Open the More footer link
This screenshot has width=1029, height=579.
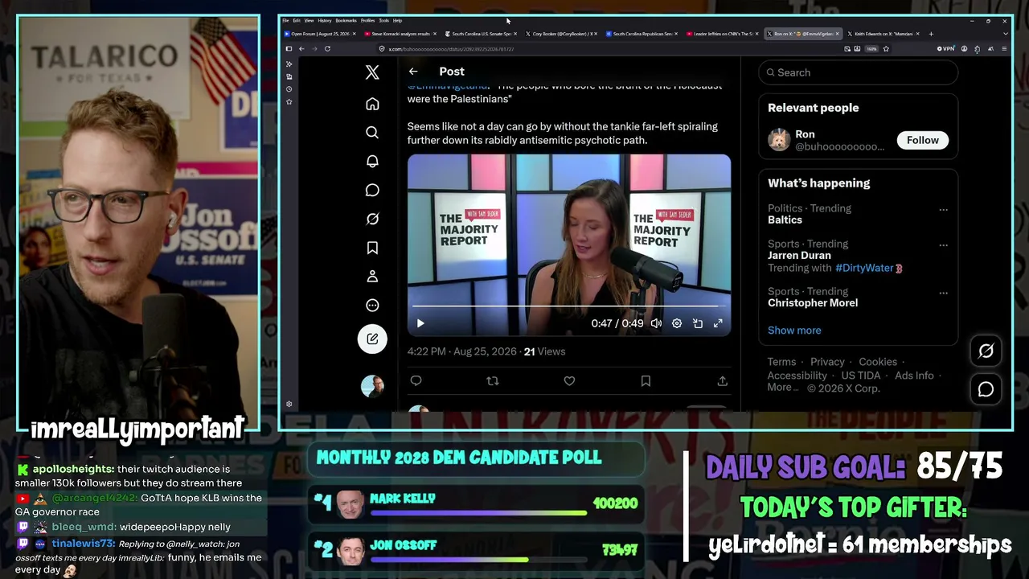[781, 388]
